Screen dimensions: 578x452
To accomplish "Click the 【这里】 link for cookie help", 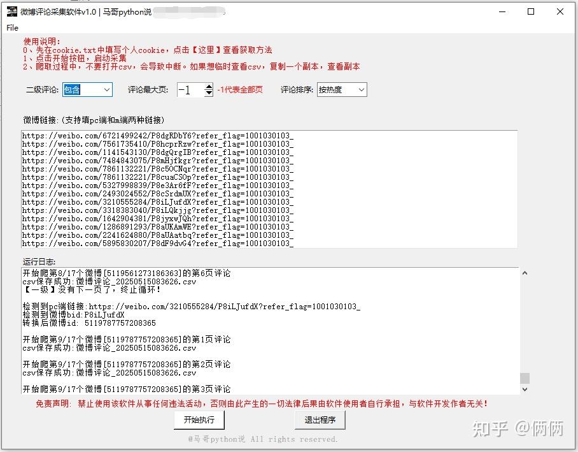I will pos(206,50).
